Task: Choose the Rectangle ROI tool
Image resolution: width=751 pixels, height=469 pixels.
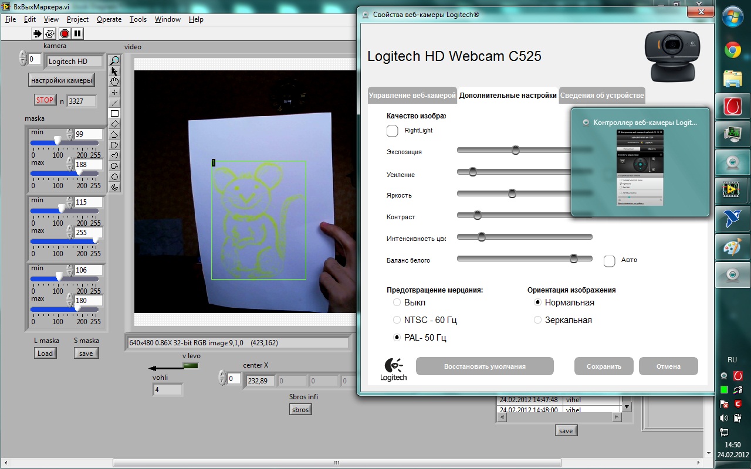Action: click(115, 113)
